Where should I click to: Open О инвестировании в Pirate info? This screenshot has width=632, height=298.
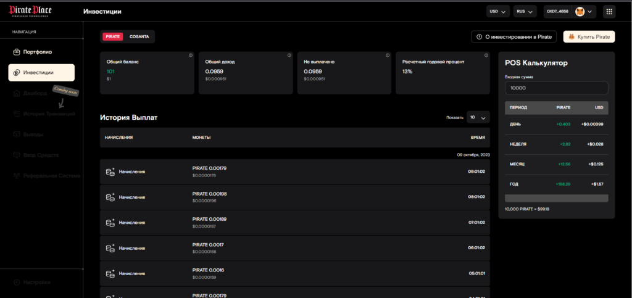pos(514,37)
